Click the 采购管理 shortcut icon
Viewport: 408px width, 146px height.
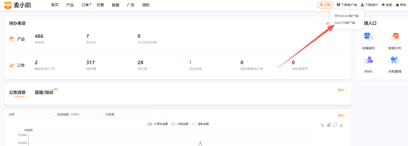coord(395,60)
